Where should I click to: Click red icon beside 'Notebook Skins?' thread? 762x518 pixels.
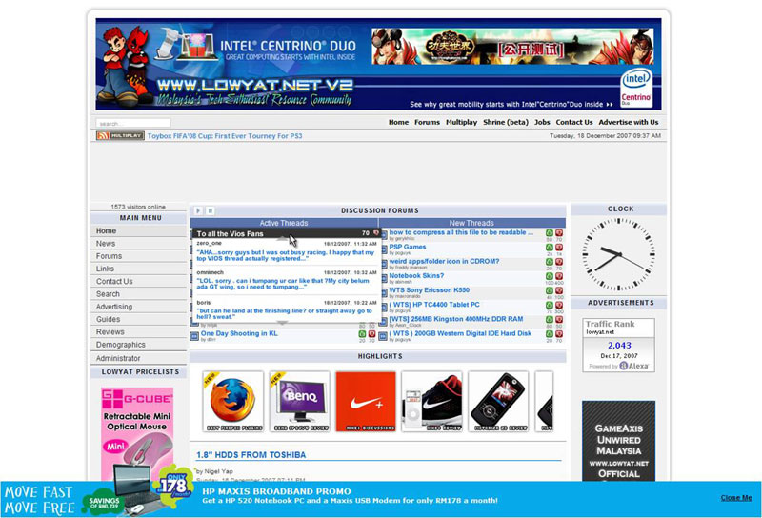559,276
